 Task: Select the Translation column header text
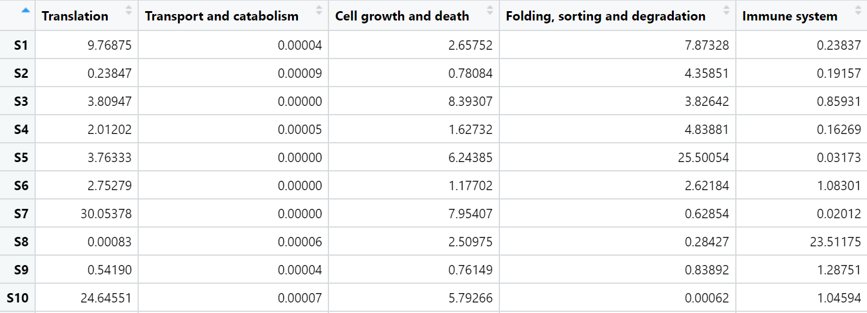pos(75,16)
